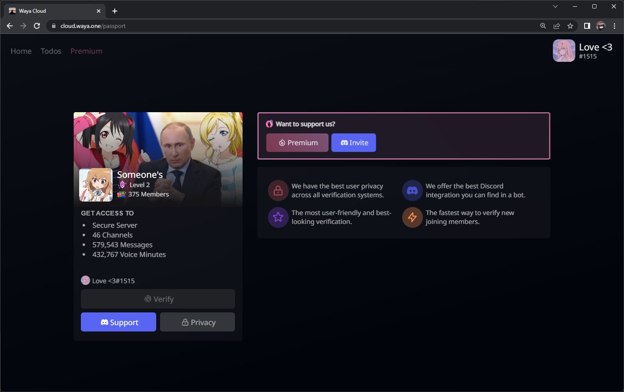Go to Home in navigation

point(21,51)
